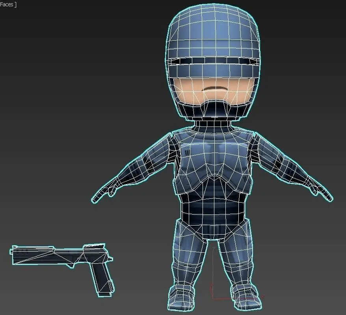The width and height of the screenshot is (346, 315).
Task: Click the 'Faces ]' viewport shading label
Action: point(8,4)
